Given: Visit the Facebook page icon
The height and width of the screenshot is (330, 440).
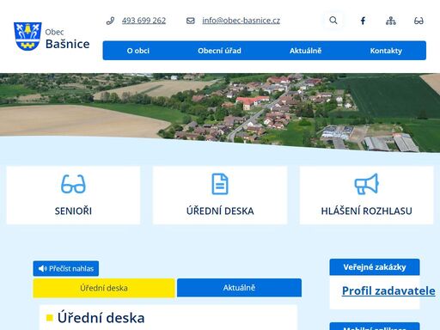Looking at the screenshot, I should pyautogui.click(x=363, y=21).
